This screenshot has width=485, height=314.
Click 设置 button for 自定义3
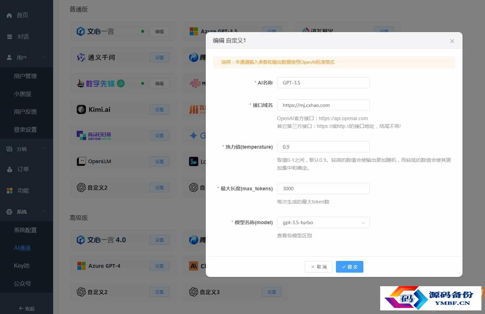272,292
